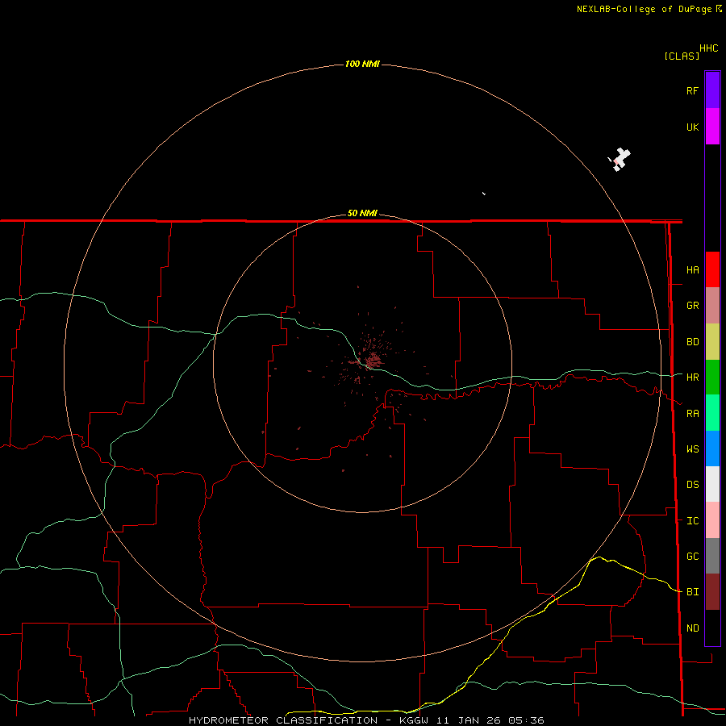The image size is (726, 726).
Task: Select the GR pink-brown legend swatch
Action: (x=712, y=306)
